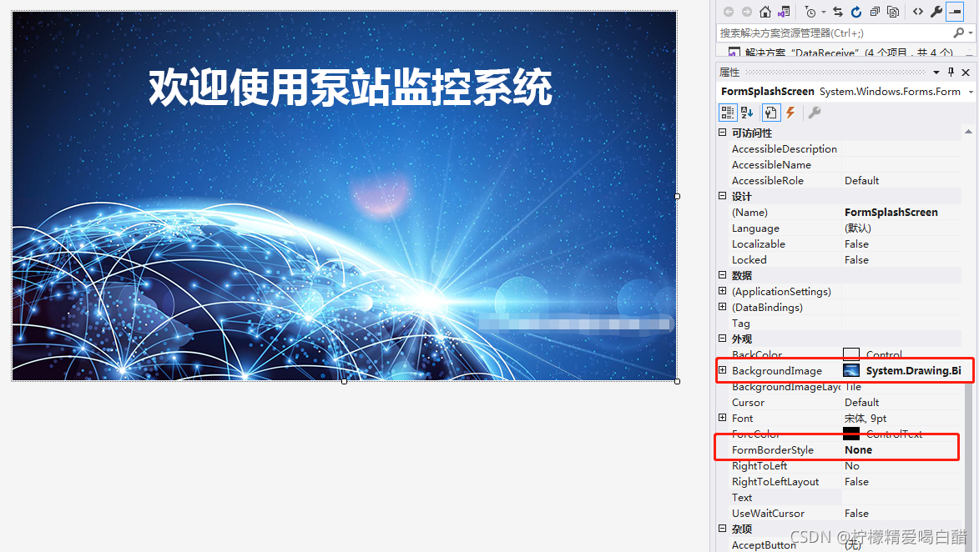Go back in Solution Explorer
The image size is (979, 552).
coord(728,12)
